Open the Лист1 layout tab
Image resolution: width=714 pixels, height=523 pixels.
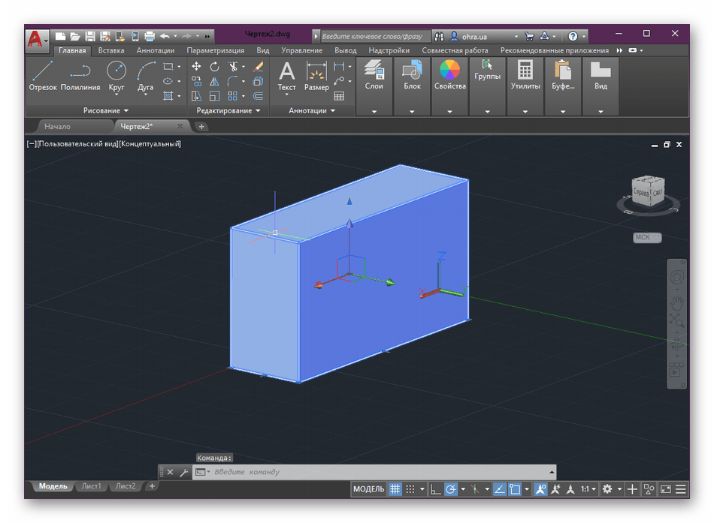click(x=92, y=486)
